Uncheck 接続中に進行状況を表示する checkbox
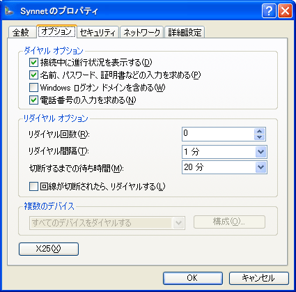 click(33, 62)
